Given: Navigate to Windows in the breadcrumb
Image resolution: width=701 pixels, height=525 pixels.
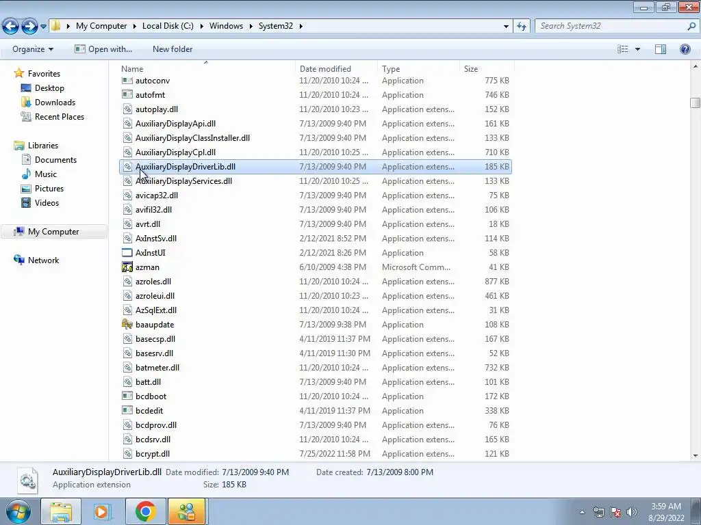Looking at the screenshot, I should [x=226, y=26].
